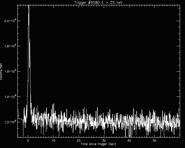The height and width of the screenshot is (148, 185).
Task: Click the y-axis value 1.4×10^4
Action: coord(10,97)
